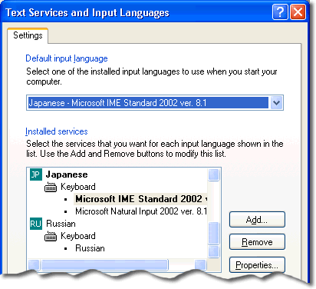Screen dimensions: 316x289
Task: Select Microsoft Natural Input 2002 entry
Action: pyautogui.click(x=141, y=211)
